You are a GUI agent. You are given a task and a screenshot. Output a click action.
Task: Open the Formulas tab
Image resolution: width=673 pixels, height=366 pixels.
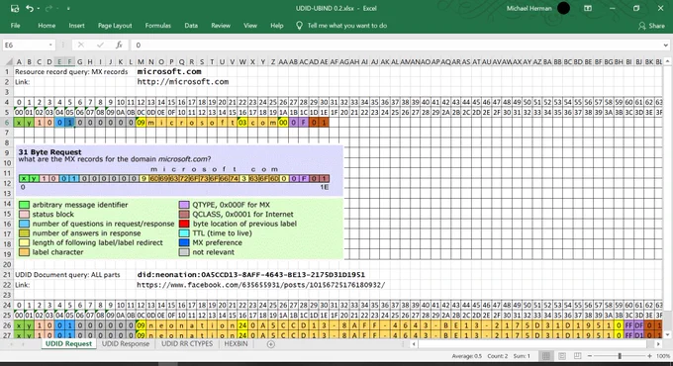click(158, 26)
